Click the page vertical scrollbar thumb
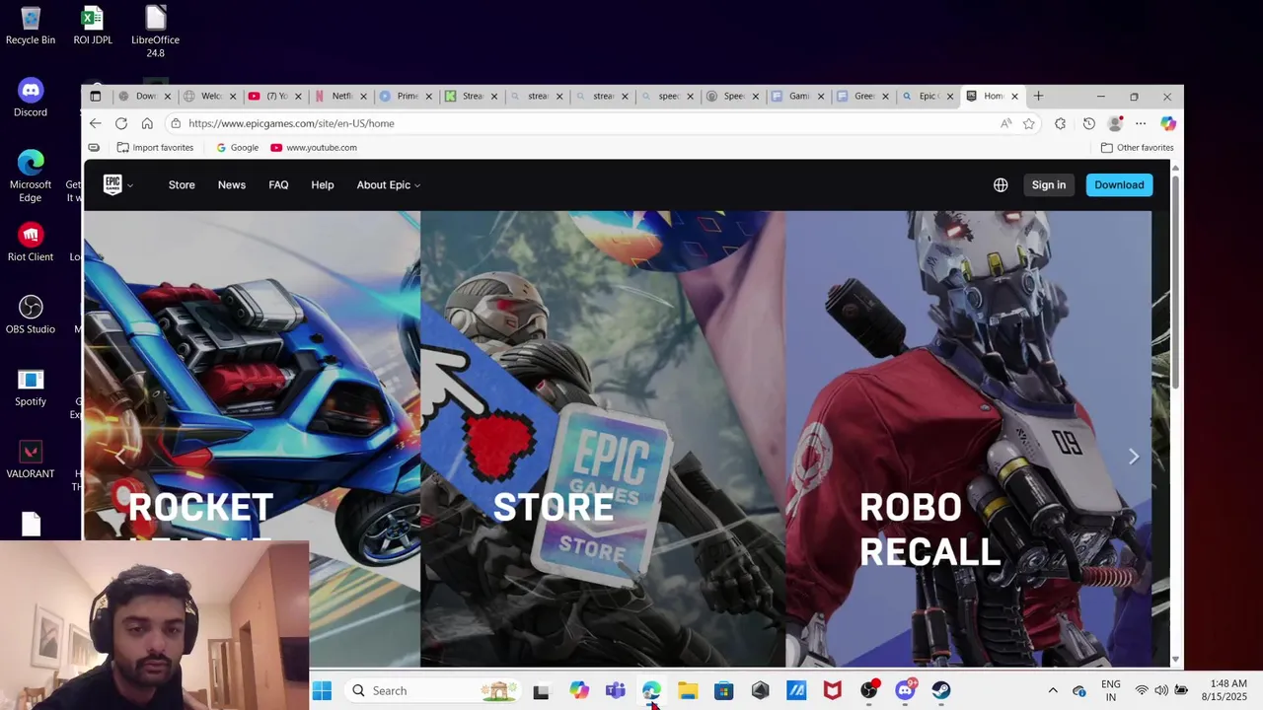 [x=1175, y=281]
